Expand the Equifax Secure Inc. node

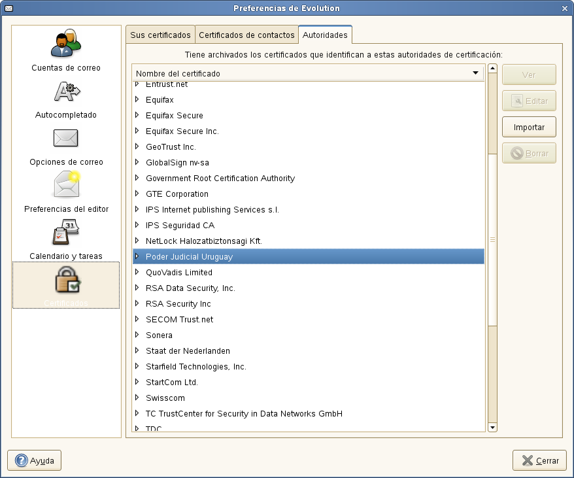click(137, 131)
